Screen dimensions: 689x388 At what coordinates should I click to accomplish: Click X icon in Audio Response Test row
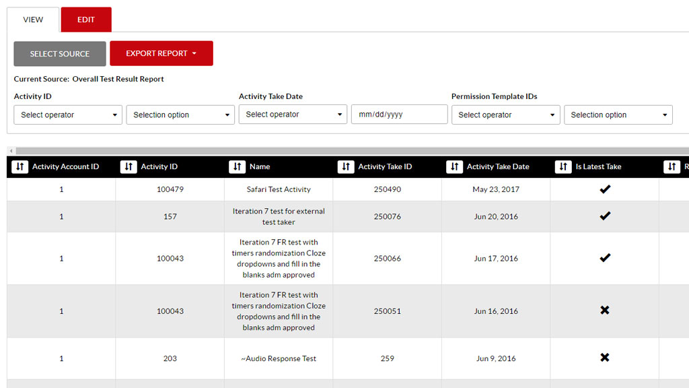[x=605, y=357]
